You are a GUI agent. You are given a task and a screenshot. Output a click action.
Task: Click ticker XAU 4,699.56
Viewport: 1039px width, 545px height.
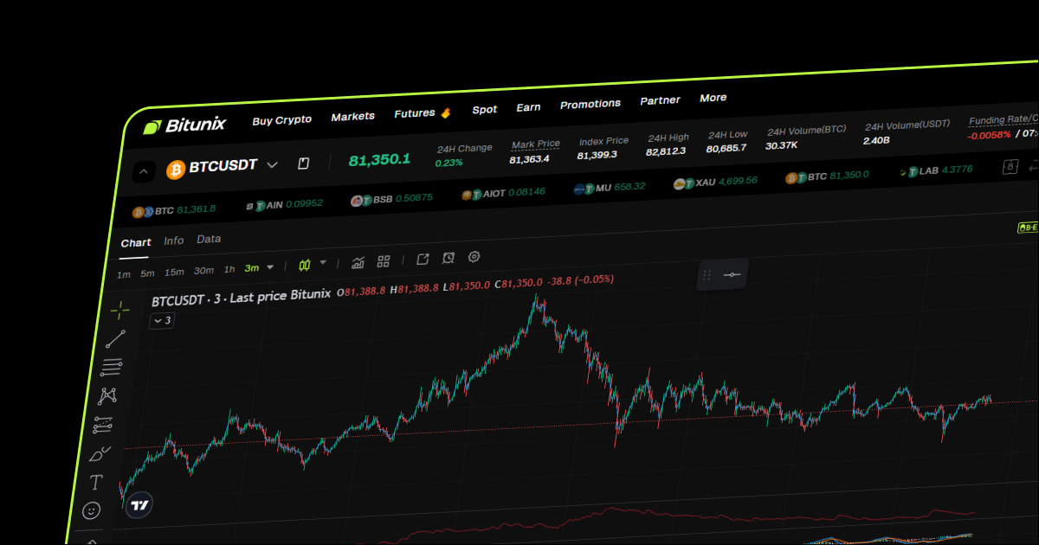(x=716, y=183)
